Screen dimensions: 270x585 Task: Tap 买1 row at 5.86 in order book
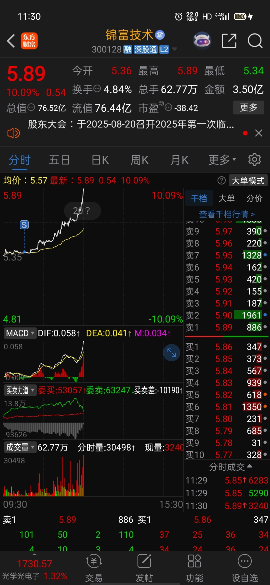tap(227, 347)
